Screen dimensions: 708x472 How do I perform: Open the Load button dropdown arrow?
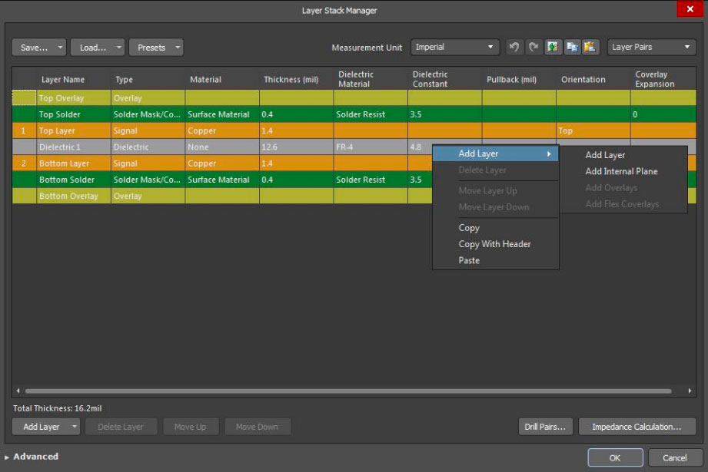click(x=118, y=48)
